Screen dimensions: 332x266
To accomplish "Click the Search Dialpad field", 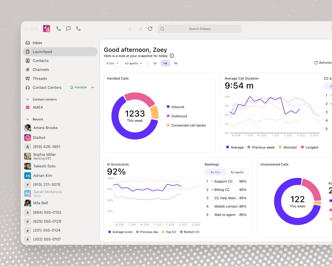I will (x=200, y=29).
